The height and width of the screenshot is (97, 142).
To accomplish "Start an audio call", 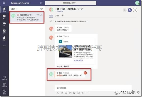I will 130,10.
